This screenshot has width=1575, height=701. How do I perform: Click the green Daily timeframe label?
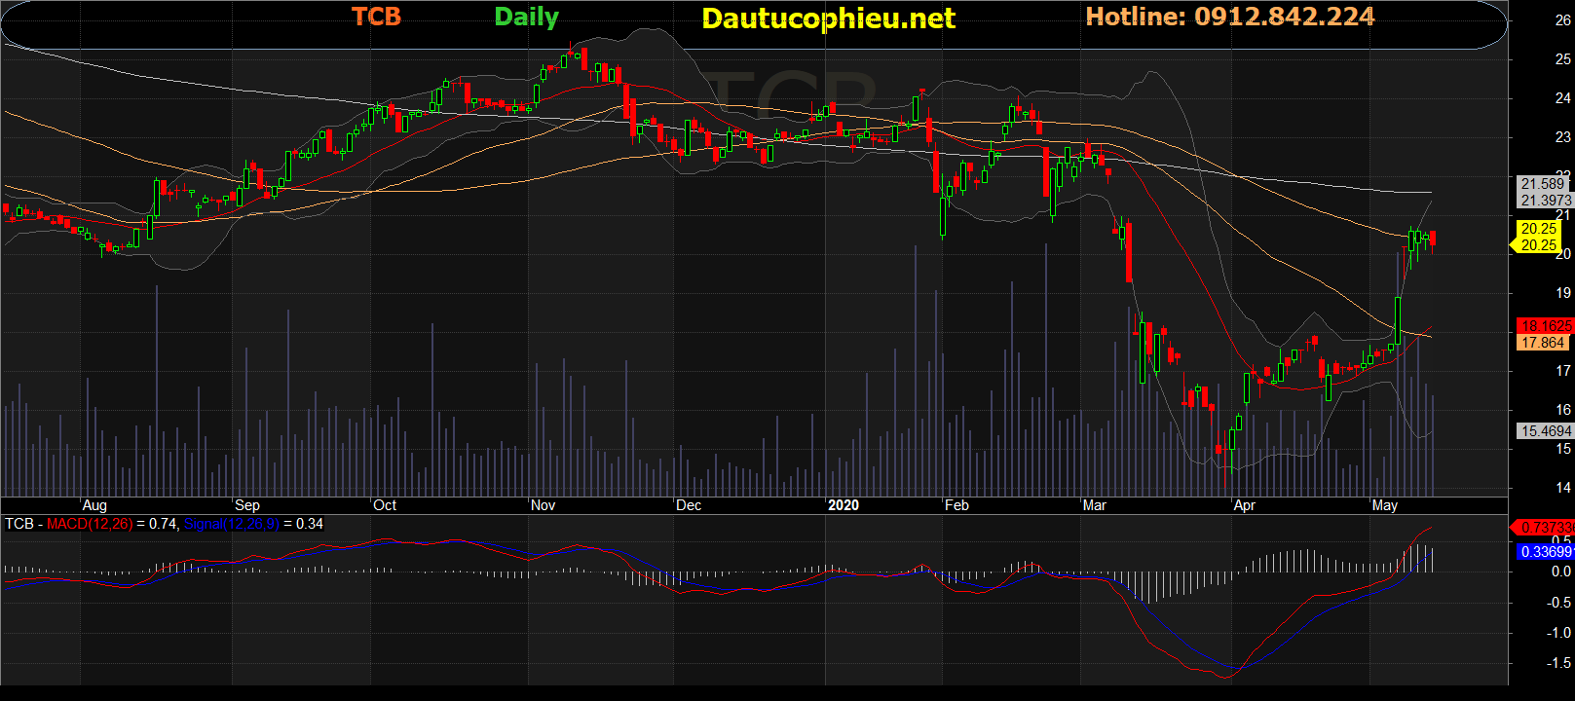526,17
